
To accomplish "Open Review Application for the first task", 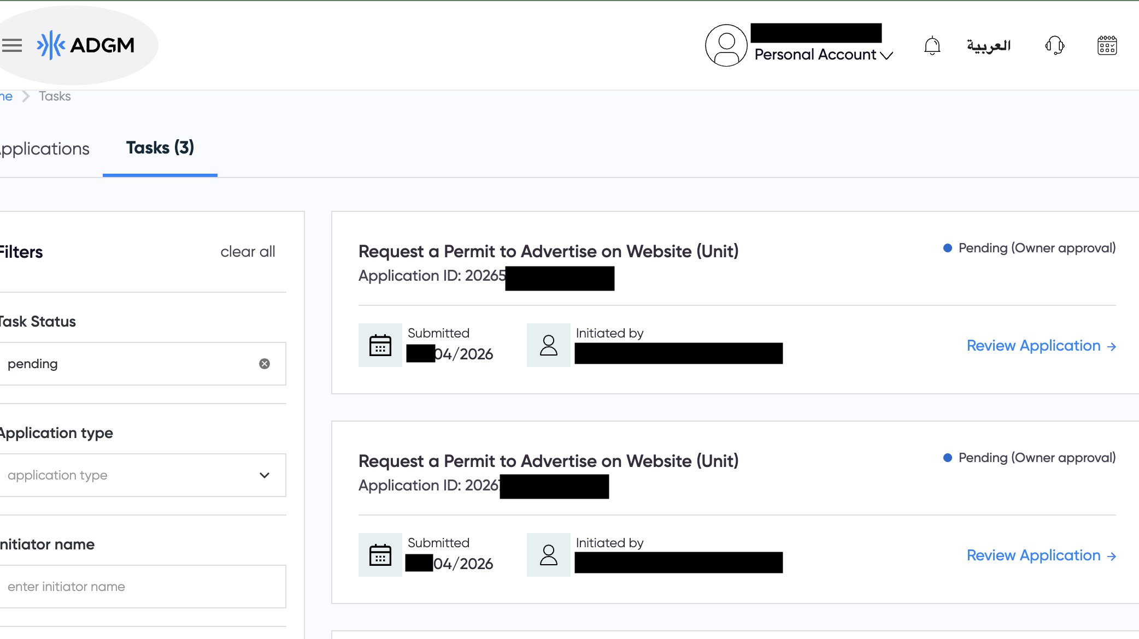I will click(1041, 345).
